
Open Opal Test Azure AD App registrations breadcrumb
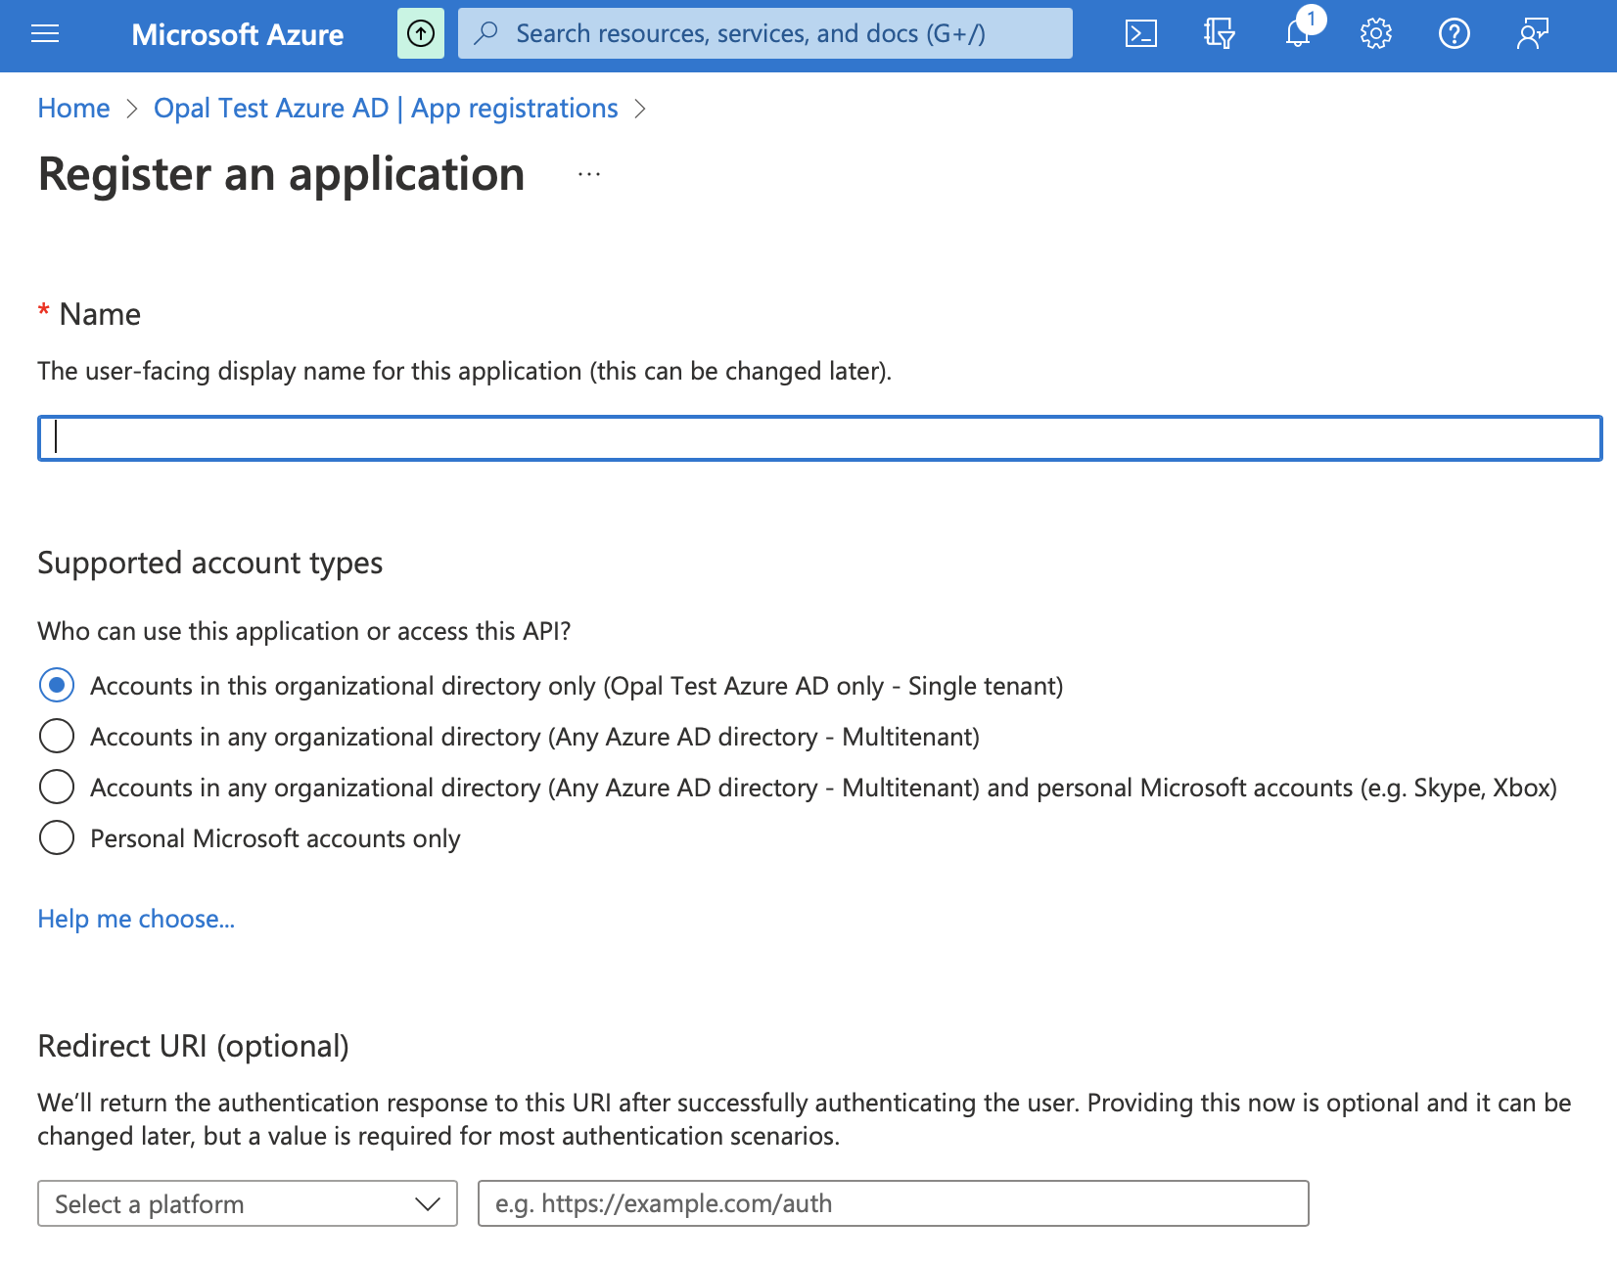[x=386, y=108]
